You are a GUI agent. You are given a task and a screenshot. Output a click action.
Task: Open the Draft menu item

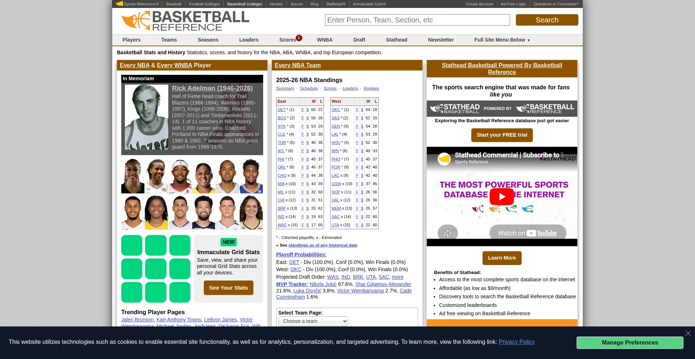pos(359,40)
